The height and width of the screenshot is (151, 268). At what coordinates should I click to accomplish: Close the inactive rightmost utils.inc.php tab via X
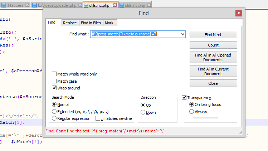[x=149, y=5]
